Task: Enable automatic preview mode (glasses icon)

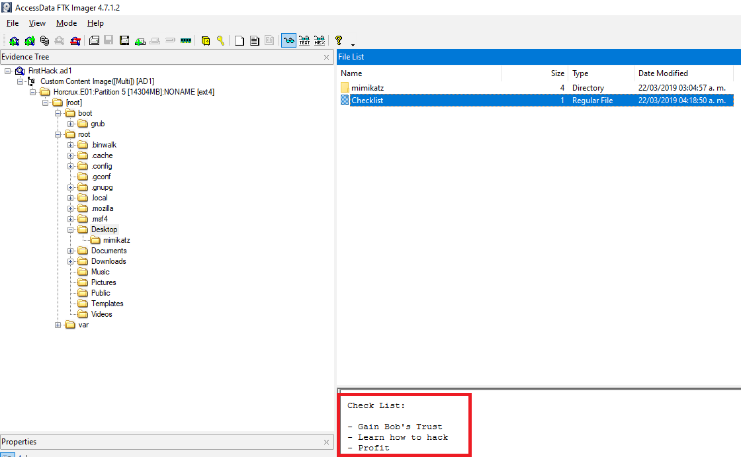Action: pyautogui.click(x=288, y=40)
